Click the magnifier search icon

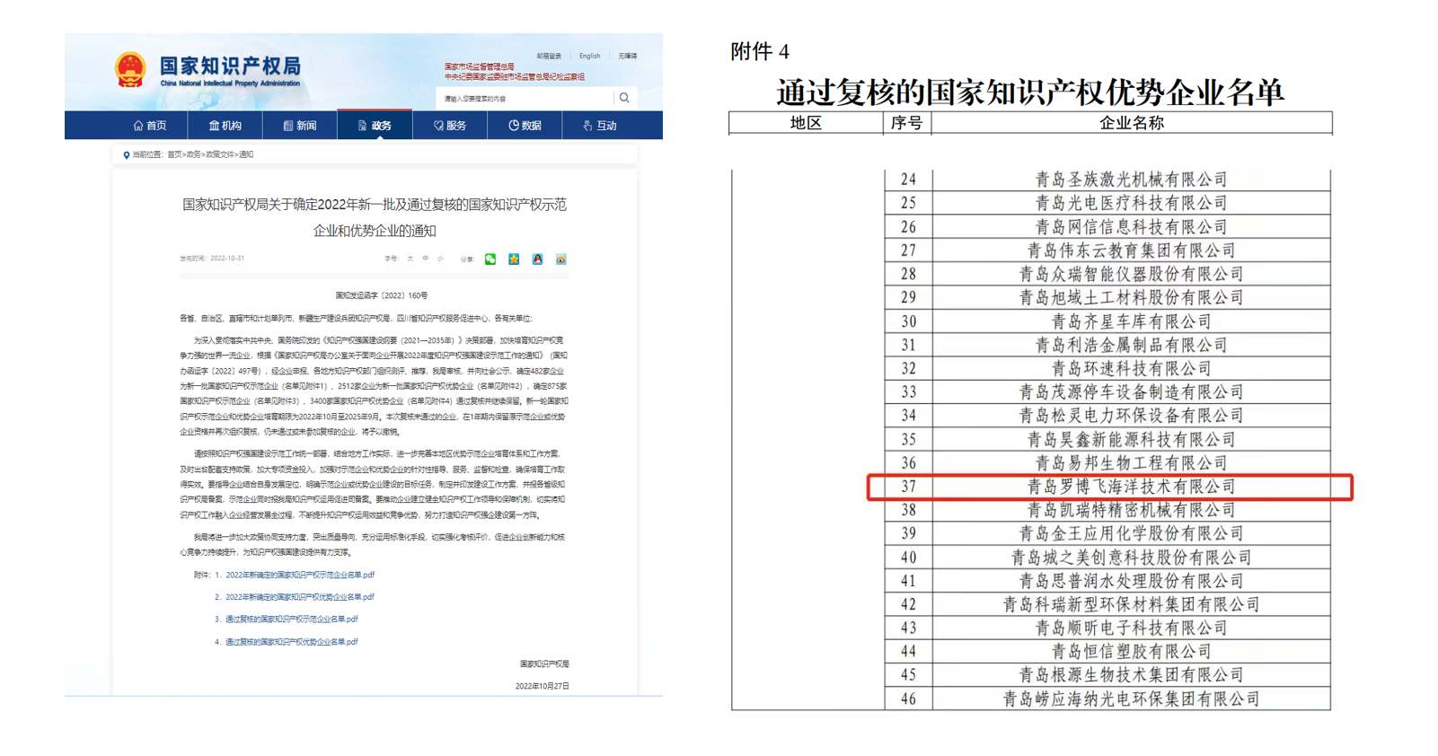624,98
